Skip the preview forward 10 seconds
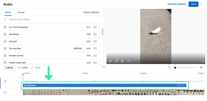The width and height of the screenshot is (207, 101). point(122,61)
